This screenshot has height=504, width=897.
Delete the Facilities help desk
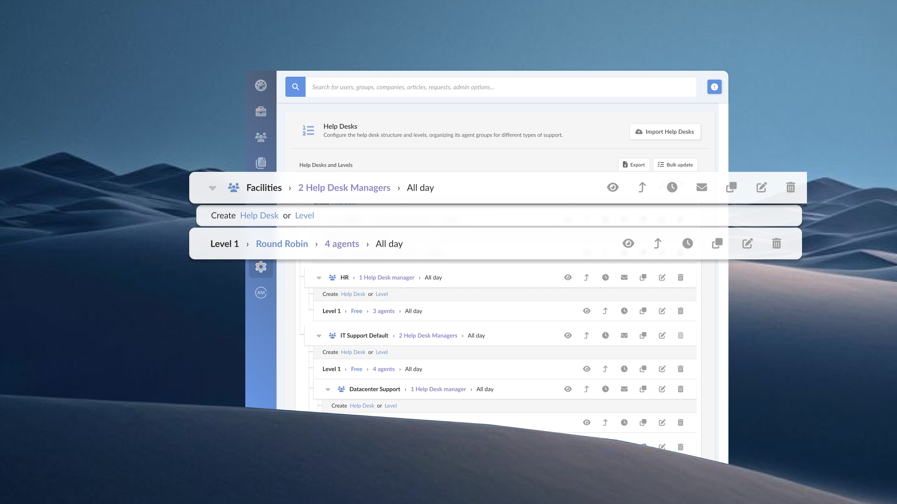tap(790, 187)
